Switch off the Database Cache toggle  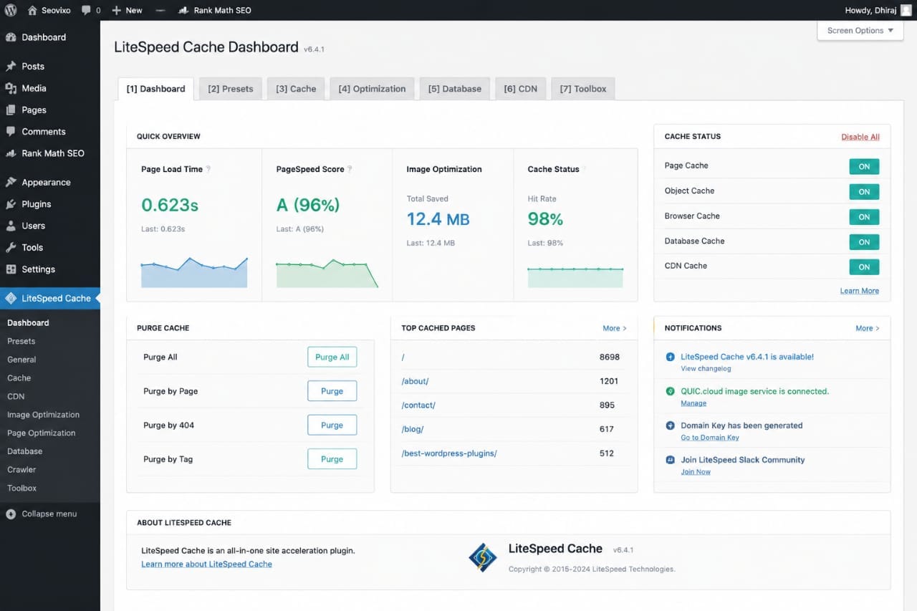[x=864, y=242]
